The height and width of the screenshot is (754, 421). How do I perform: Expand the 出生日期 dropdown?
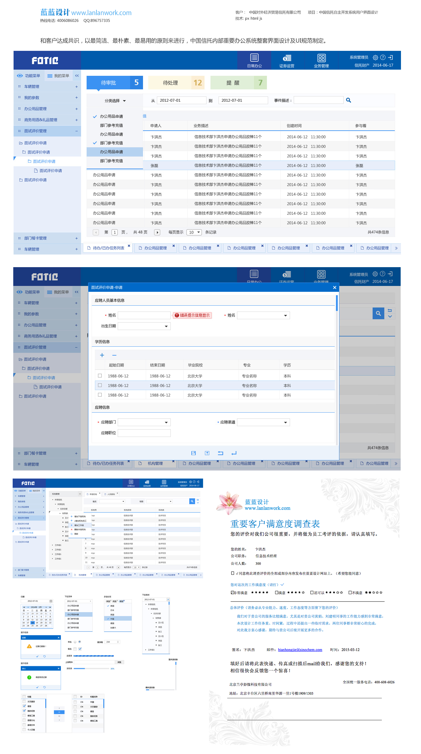click(166, 326)
